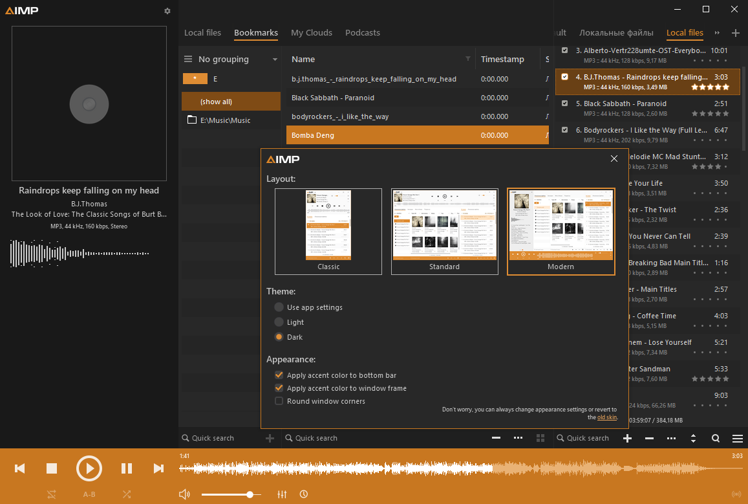The height and width of the screenshot is (504, 748).
Task: Switch to Локальные файлы playlist tab
Action: [616, 33]
